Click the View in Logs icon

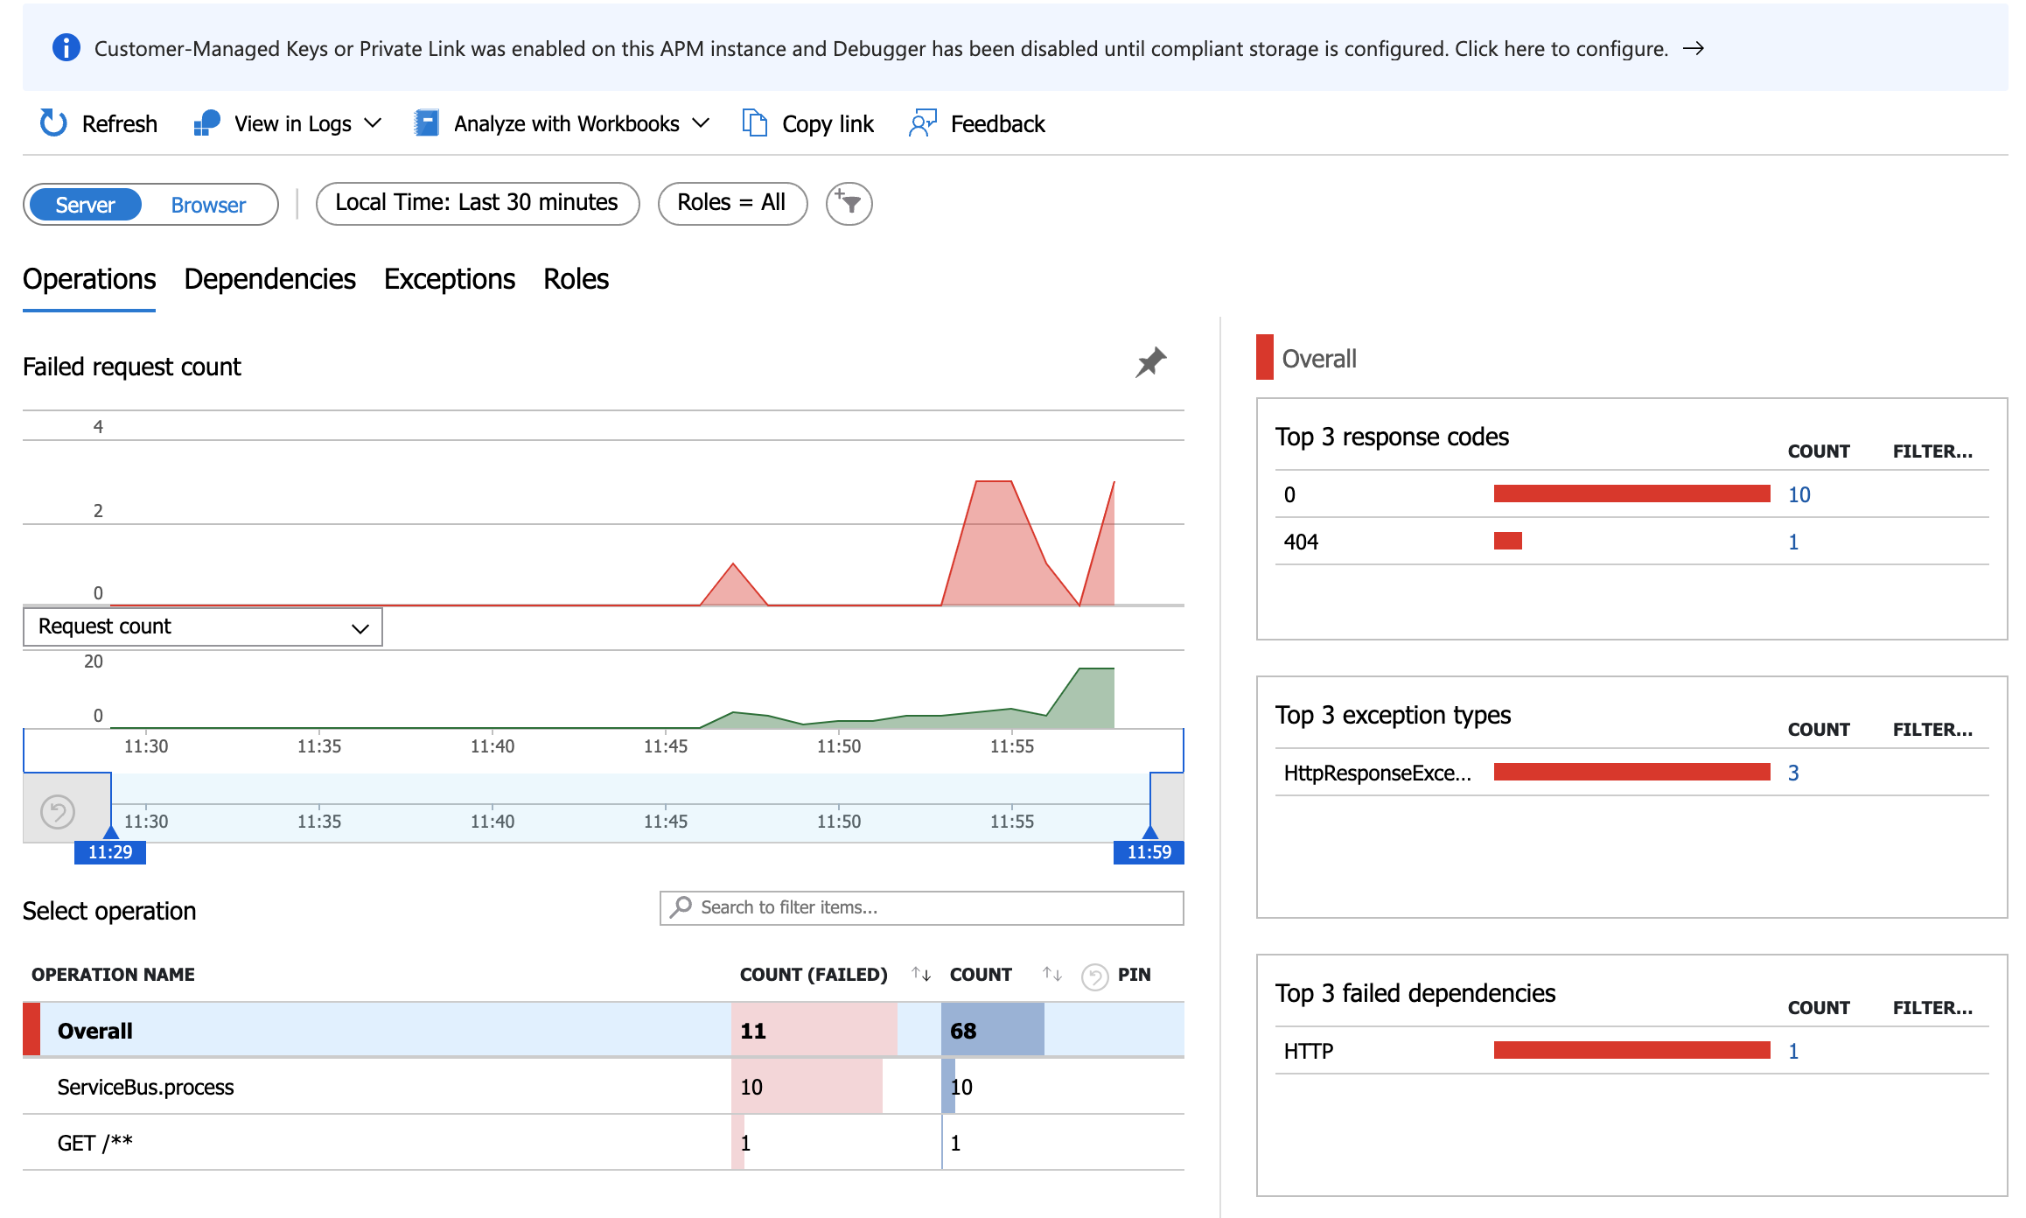pyautogui.click(x=206, y=123)
